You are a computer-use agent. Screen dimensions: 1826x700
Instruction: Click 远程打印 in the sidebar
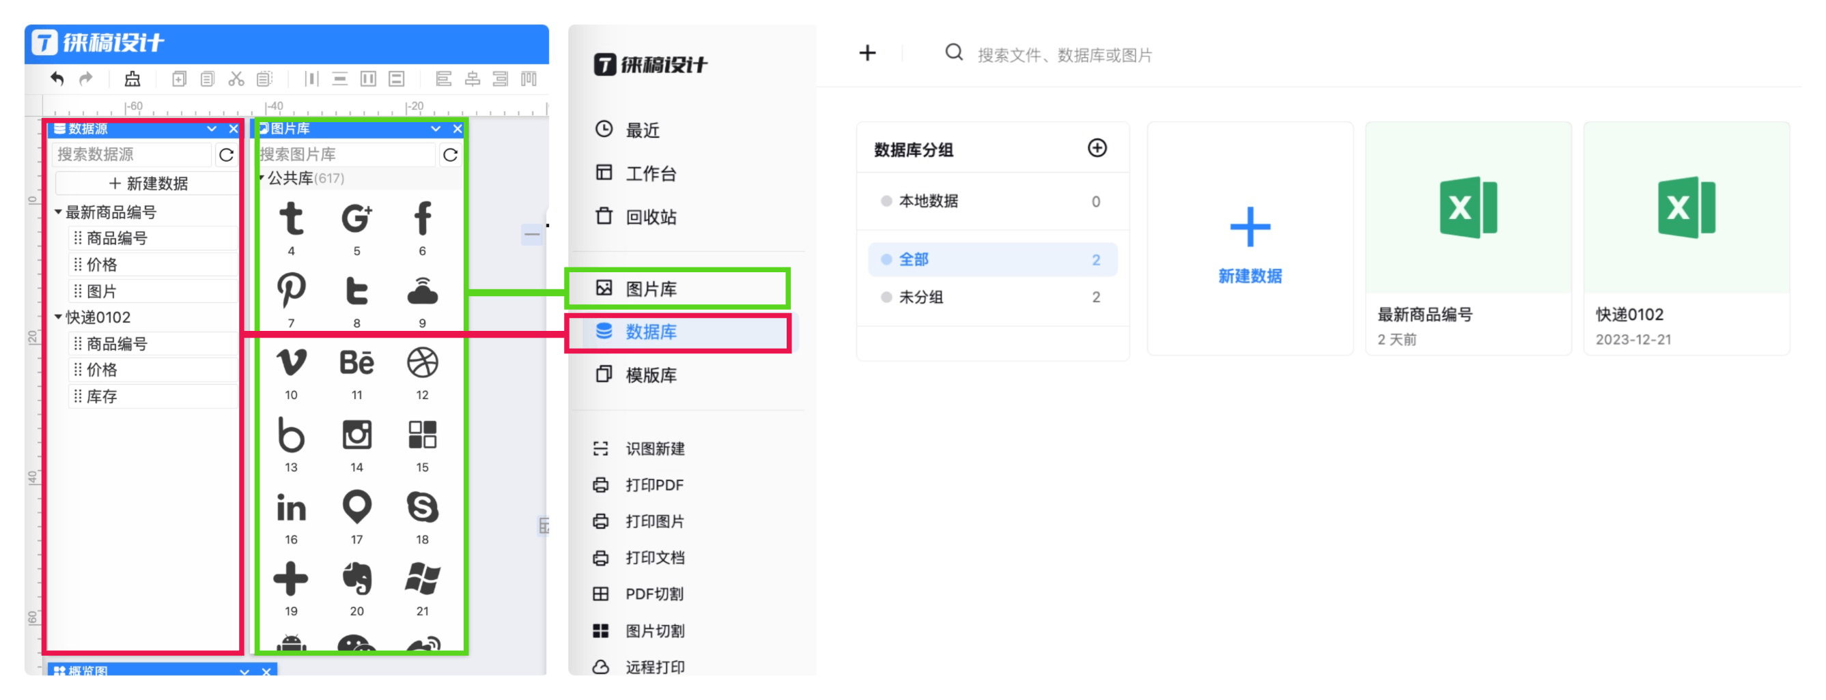654,667
